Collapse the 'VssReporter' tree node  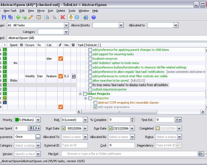86,98
